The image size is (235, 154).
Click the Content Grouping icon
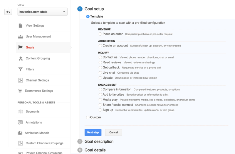(21, 58)
